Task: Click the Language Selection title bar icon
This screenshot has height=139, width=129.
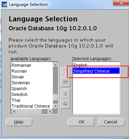Action: coord(4,4)
